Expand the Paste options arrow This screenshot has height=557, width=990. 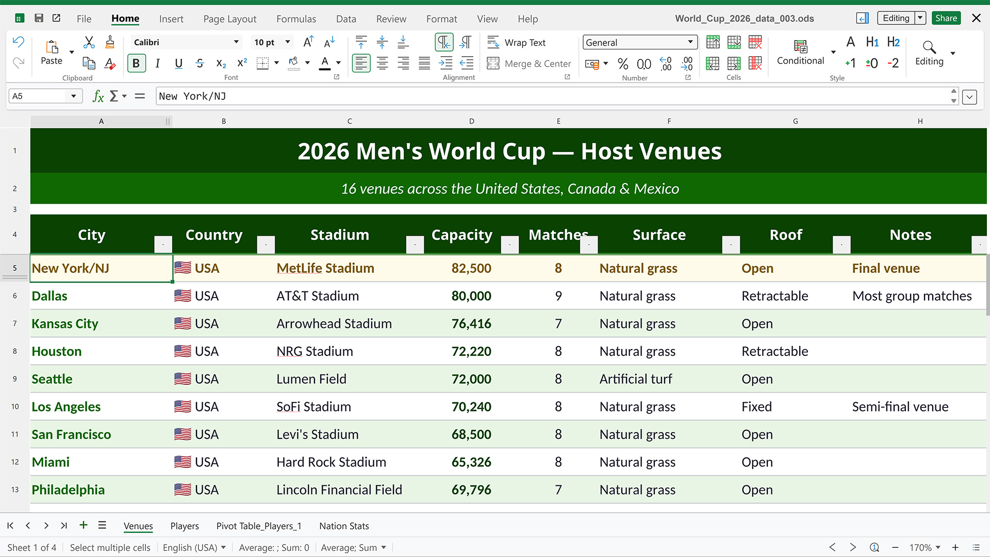[72, 52]
